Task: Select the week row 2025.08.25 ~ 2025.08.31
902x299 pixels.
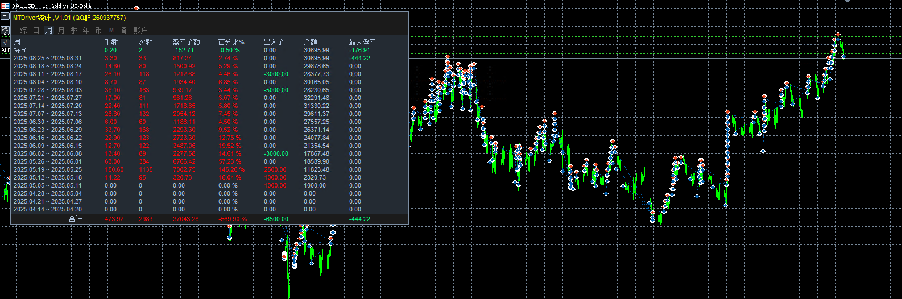Action: [x=48, y=58]
